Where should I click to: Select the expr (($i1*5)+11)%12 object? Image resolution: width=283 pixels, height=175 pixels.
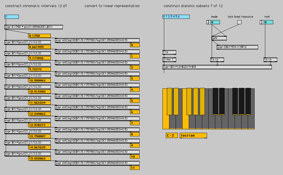(x=237, y=47)
